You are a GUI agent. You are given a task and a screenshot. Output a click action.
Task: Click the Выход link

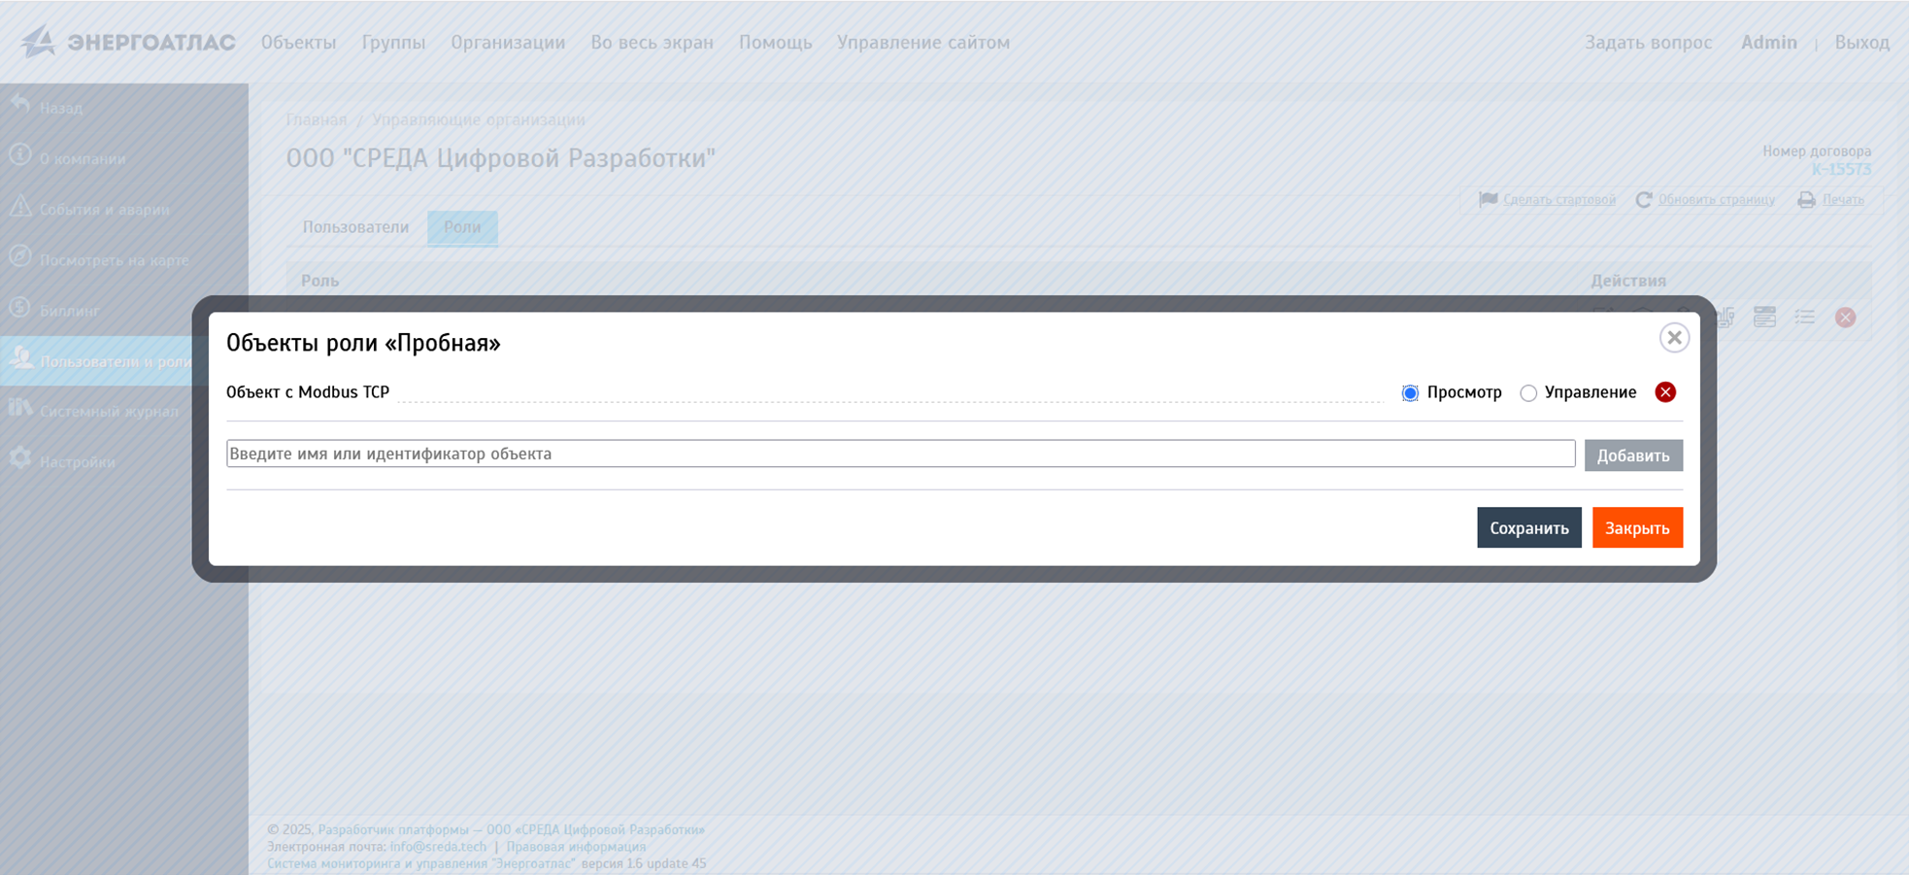point(1861,43)
